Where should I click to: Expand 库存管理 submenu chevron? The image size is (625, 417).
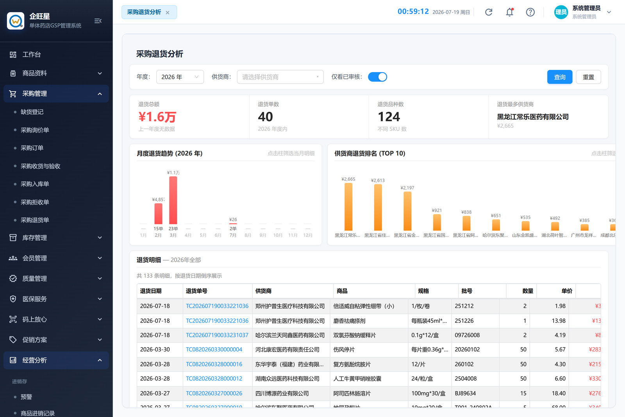click(x=100, y=238)
